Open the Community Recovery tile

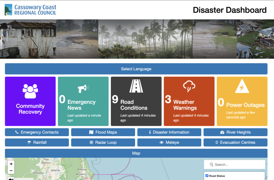pyautogui.click(x=30, y=101)
